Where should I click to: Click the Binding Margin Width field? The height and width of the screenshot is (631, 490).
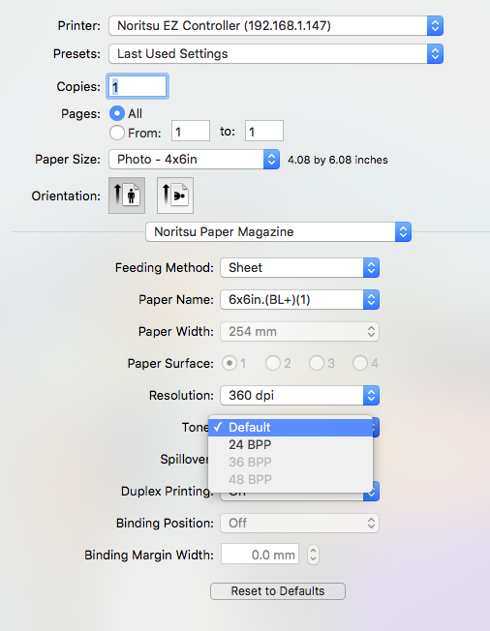point(260,554)
